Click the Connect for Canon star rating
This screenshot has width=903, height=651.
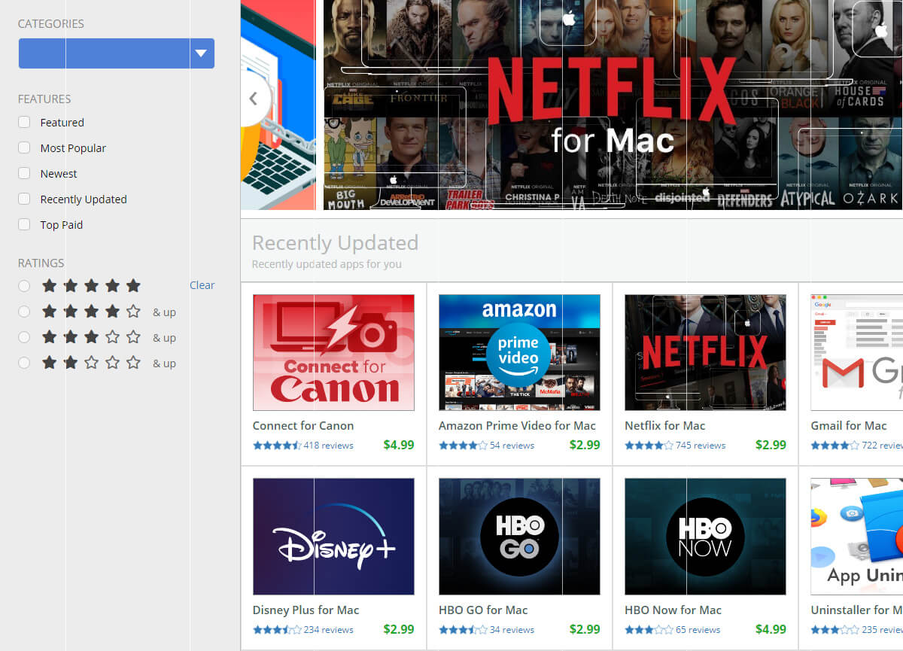(277, 446)
